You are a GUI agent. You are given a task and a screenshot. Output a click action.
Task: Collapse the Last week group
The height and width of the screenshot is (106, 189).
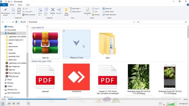pyautogui.click(x=31, y=28)
